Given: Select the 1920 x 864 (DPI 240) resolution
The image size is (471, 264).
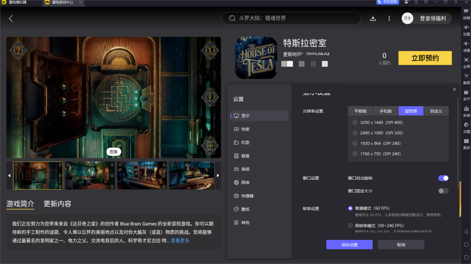Looking at the screenshot, I should [x=376, y=143].
